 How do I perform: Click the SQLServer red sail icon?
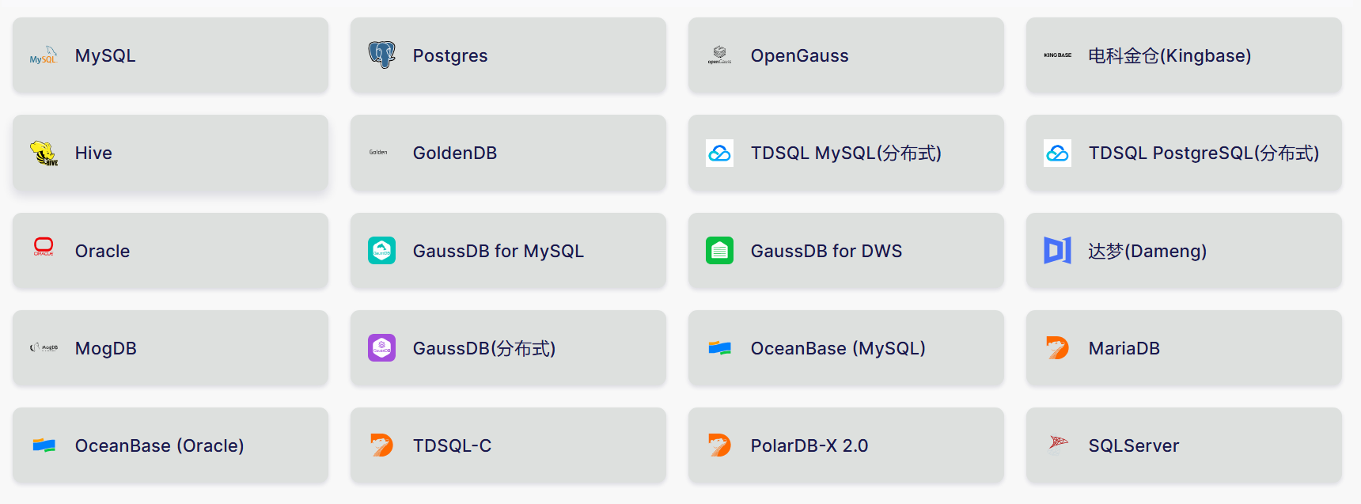(1057, 444)
